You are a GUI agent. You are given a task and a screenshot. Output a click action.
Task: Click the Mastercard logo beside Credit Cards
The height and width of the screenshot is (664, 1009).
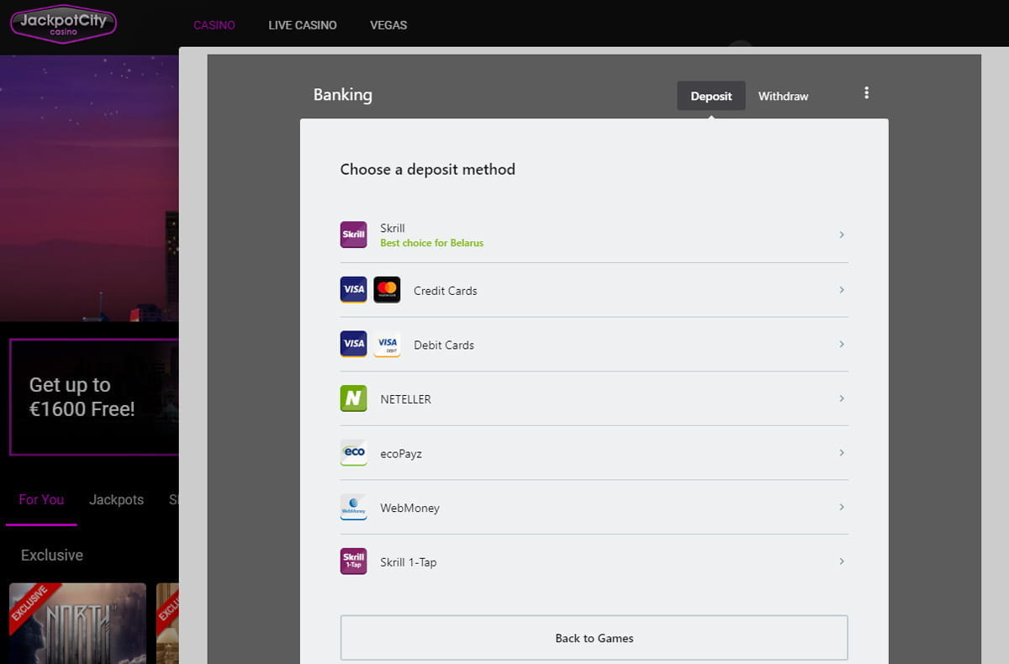[x=387, y=290]
